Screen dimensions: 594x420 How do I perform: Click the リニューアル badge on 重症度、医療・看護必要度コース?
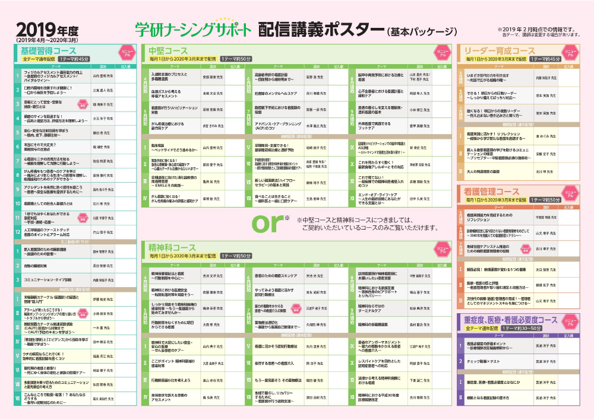click(x=570, y=323)
